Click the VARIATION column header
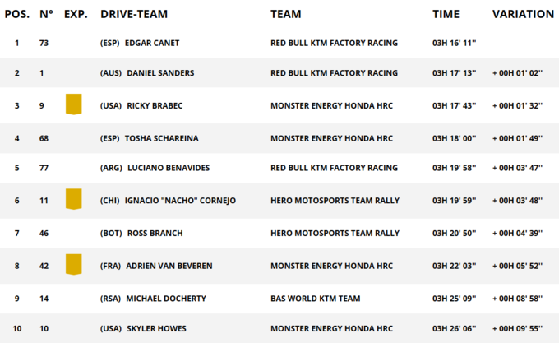The height and width of the screenshot is (343, 559). 523,14
